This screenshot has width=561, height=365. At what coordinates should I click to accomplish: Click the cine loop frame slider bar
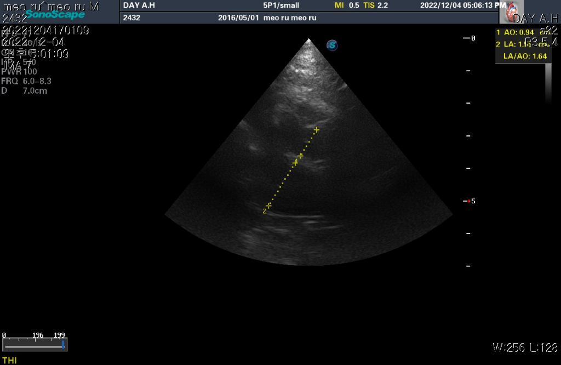click(x=34, y=346)
